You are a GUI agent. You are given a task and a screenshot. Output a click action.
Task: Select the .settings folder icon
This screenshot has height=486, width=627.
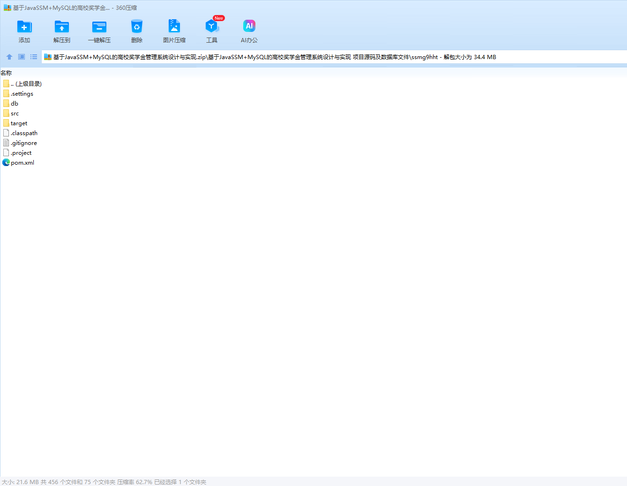(x=6, y=93)
